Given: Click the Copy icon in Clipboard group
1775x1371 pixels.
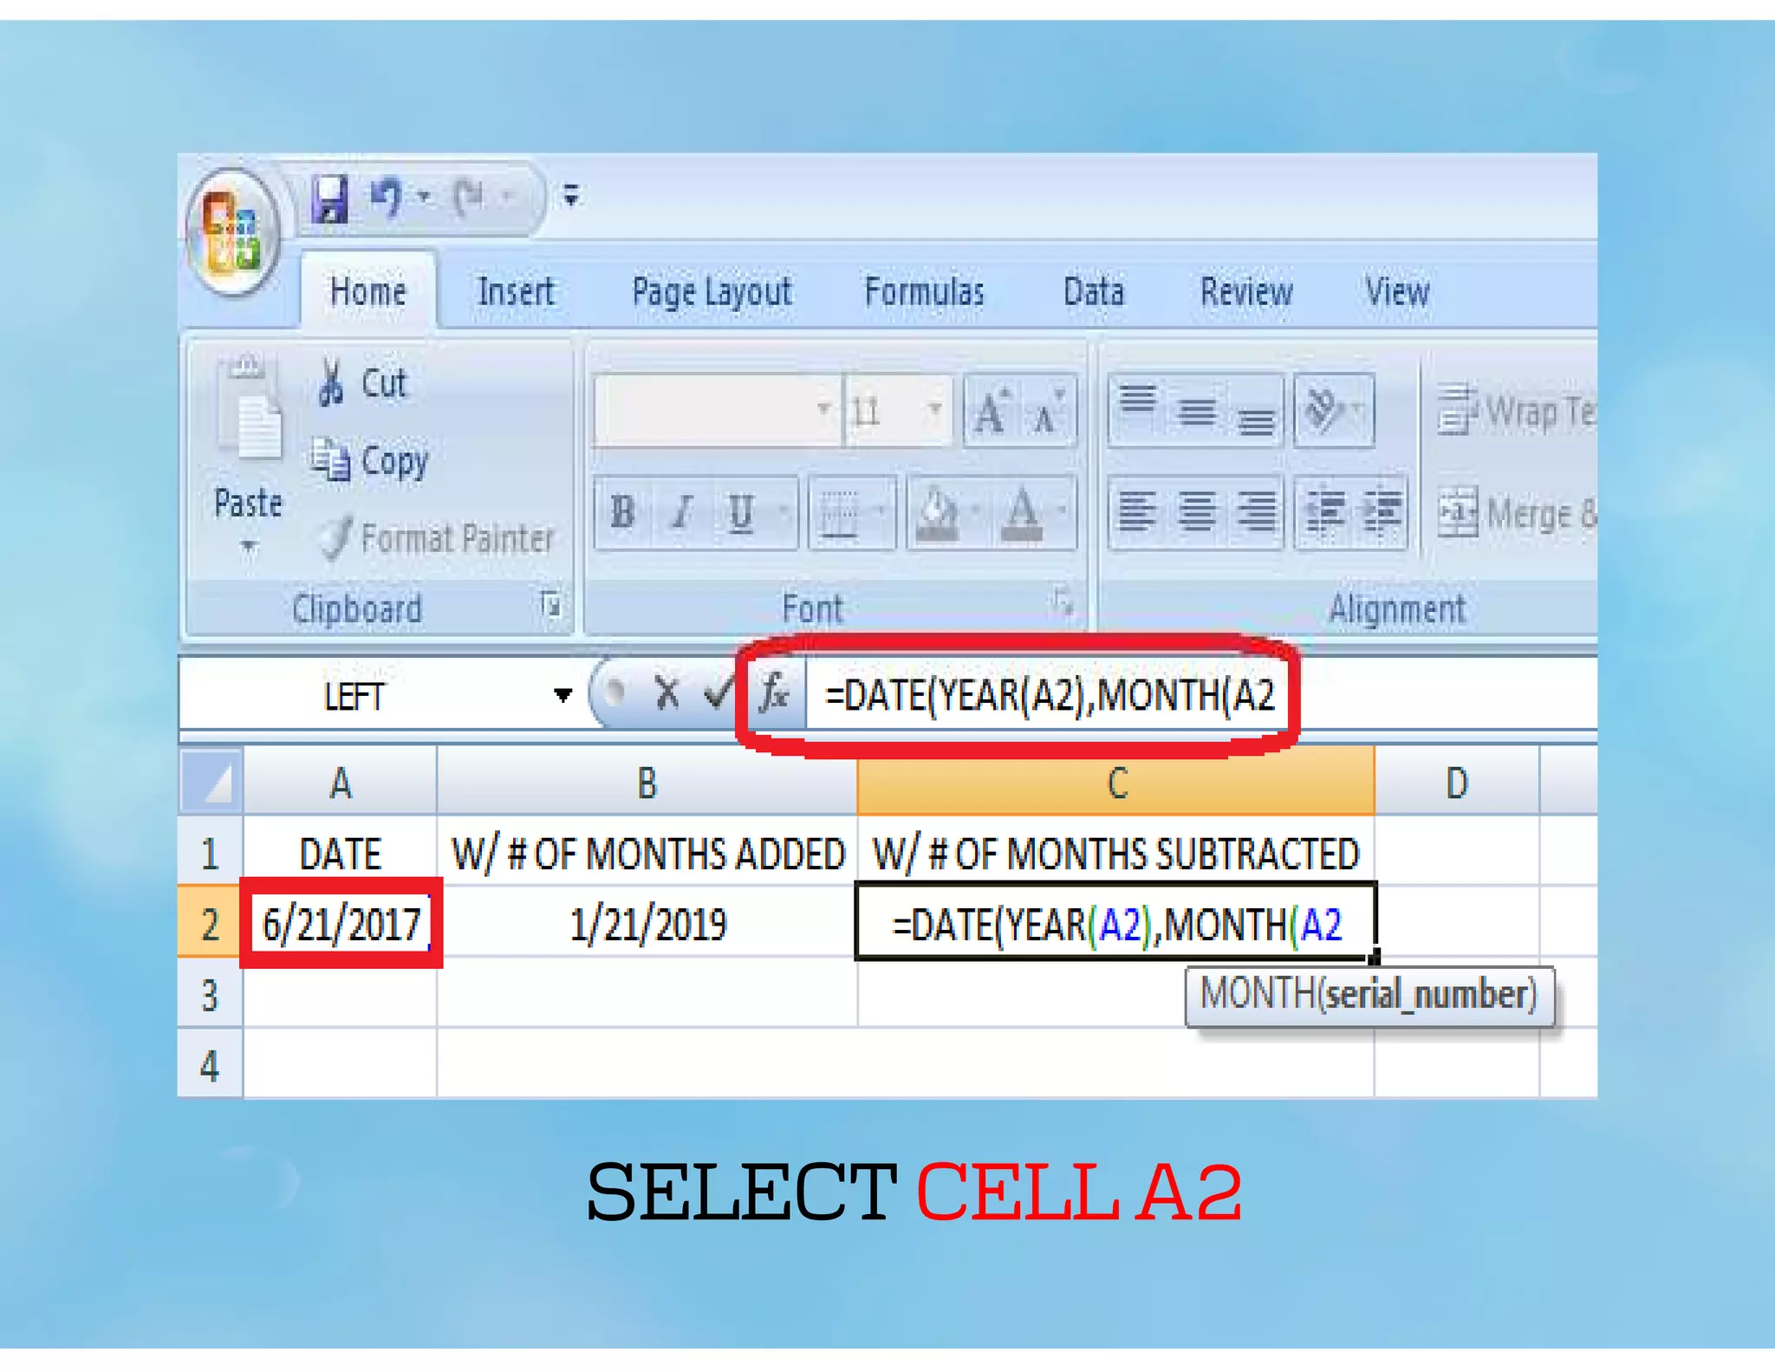Looking at the screenshot, I should point(330,459).
